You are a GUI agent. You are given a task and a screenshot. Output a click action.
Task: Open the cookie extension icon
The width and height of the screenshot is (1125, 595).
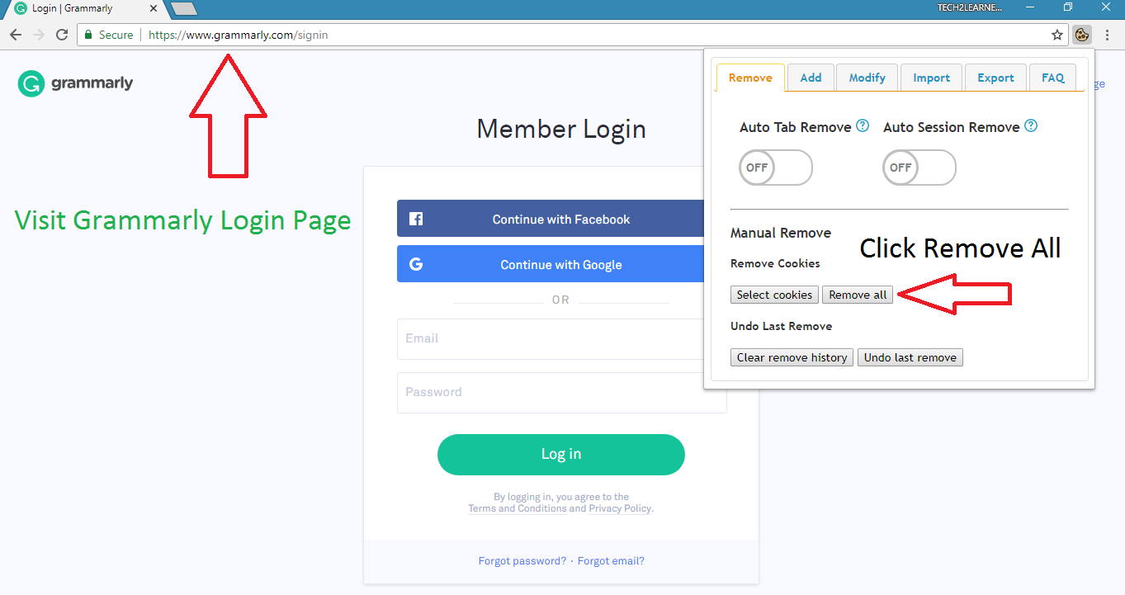pos(1081,35)
